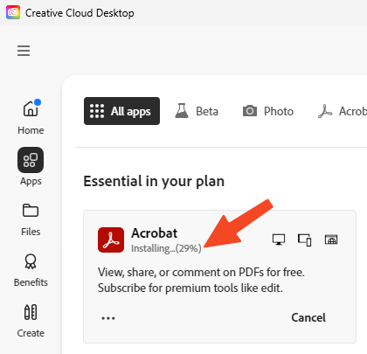The image size is (367, 354).
Task: Click the red Acrobat app icon
Action: coord(111,239)
